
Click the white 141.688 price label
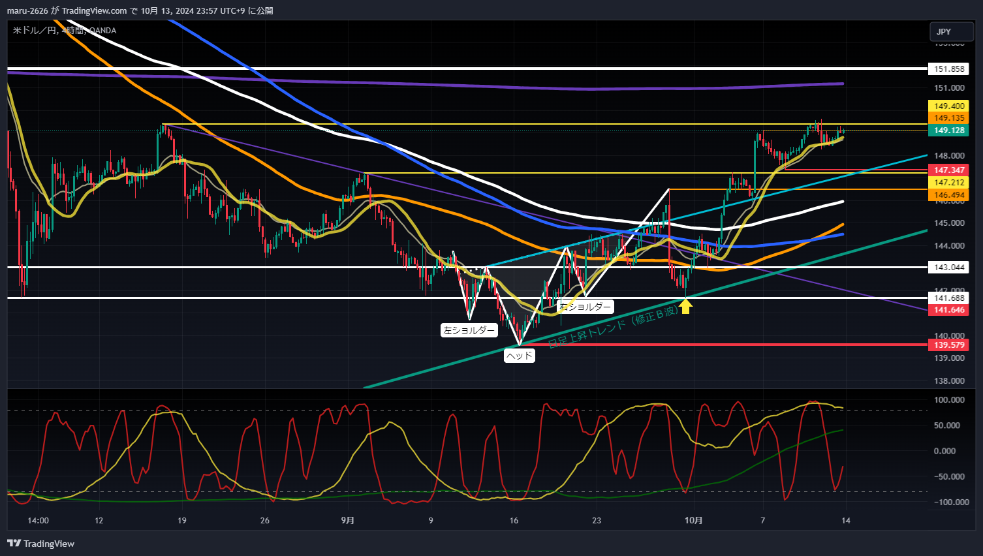point(949,298)
